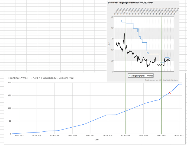Click the 01.01.2022 axis label
This screenshot has height=145, width=187.
pyautogui.click(x=179, y=135)
